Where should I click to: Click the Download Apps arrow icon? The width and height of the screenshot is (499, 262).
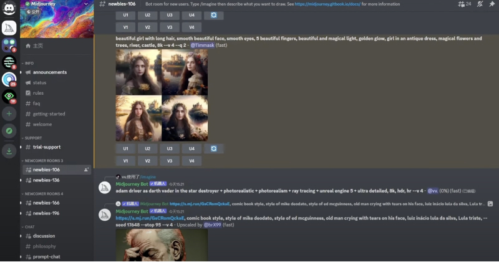9,150
